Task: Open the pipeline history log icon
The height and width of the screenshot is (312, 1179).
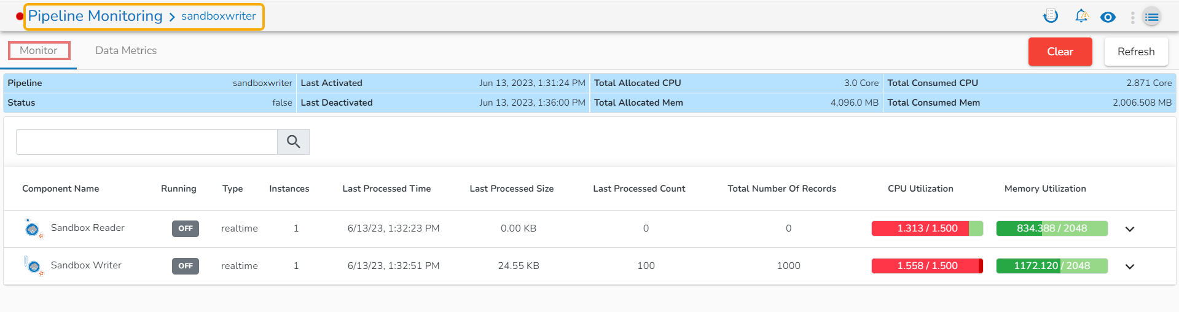Action: 1051,17
